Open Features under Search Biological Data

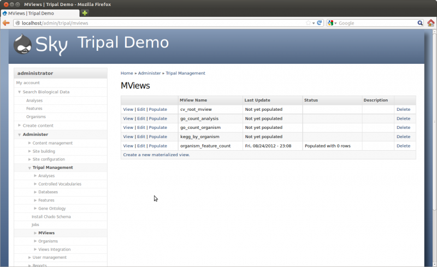point(34,109)
